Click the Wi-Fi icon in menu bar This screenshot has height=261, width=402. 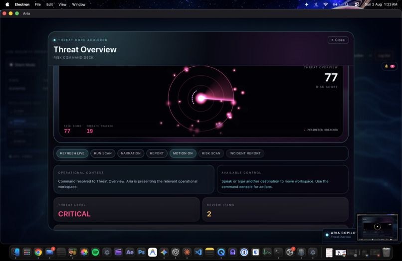point(326,4)
